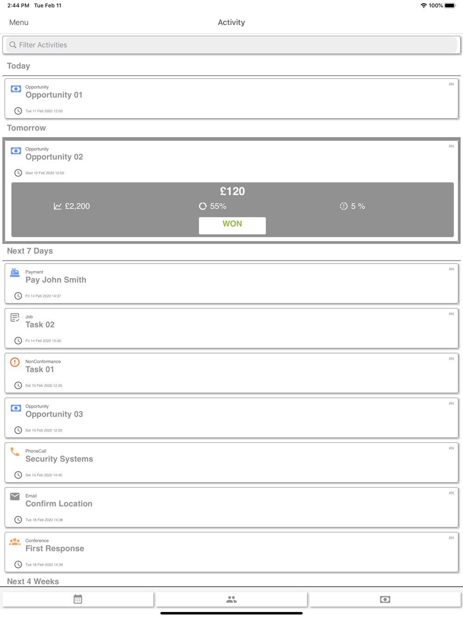Tap the First Response conference icon

(15, 541)
